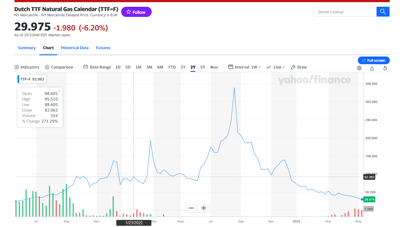This screenshot has height=227, width=407.
Task: Select the 3M range
Action: tap(149, 67)
